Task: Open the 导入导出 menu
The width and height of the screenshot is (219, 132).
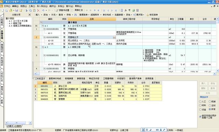Action: tap(42, 6)
